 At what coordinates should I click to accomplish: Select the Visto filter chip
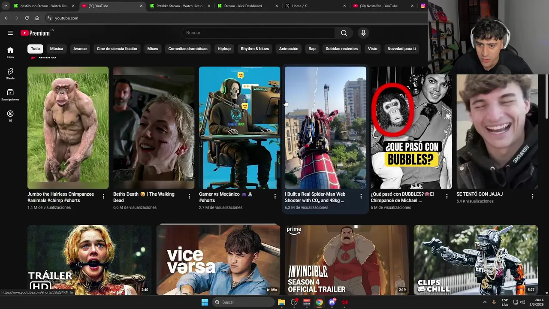coord(372,48)
